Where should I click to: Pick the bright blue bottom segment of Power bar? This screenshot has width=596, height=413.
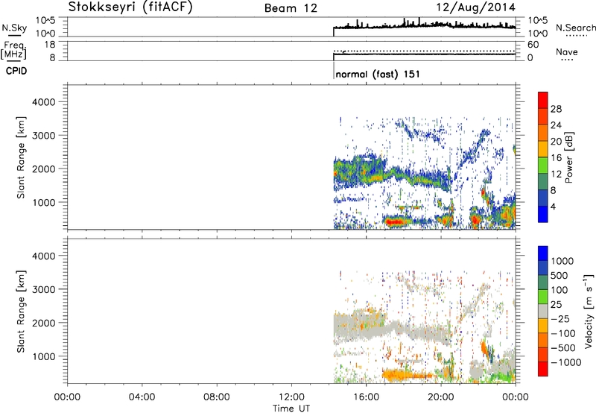point(543,214)
